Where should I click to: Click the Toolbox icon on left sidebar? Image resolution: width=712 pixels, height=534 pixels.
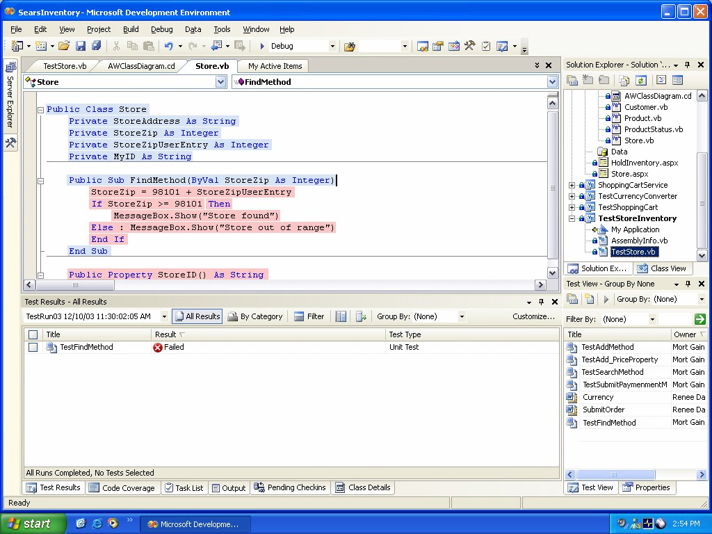click(10, 143)
